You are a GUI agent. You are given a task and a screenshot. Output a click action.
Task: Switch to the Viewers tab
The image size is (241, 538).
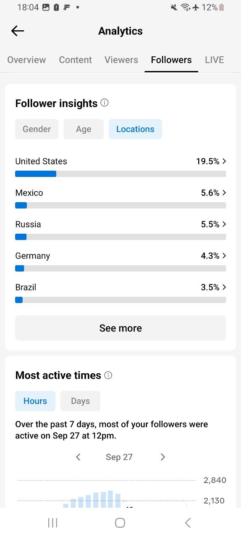click(121, 60)
